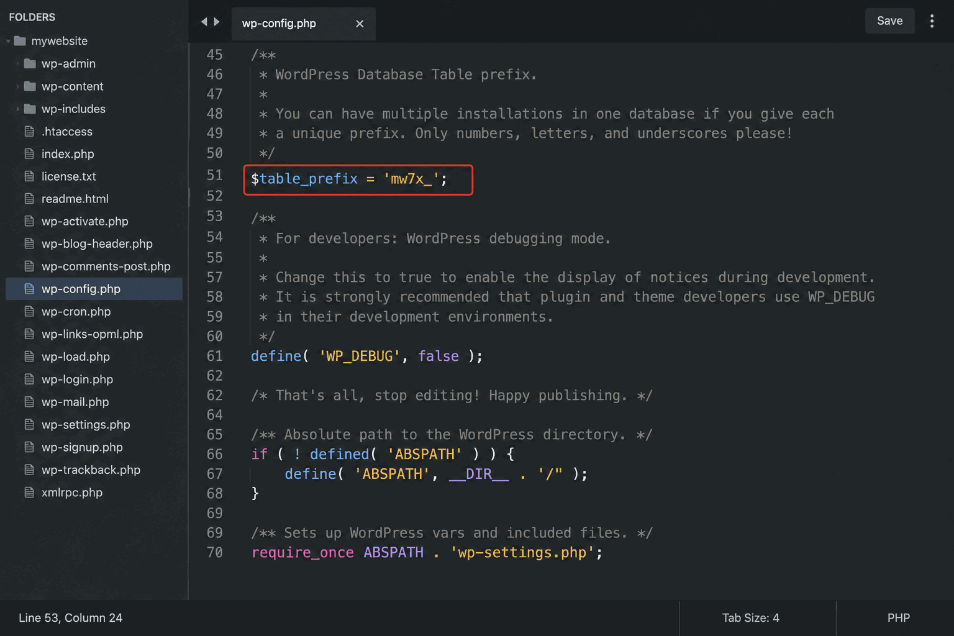
Task: Click the .htaccess file icon
Action: pyautogui.click(x=29, y=131)
